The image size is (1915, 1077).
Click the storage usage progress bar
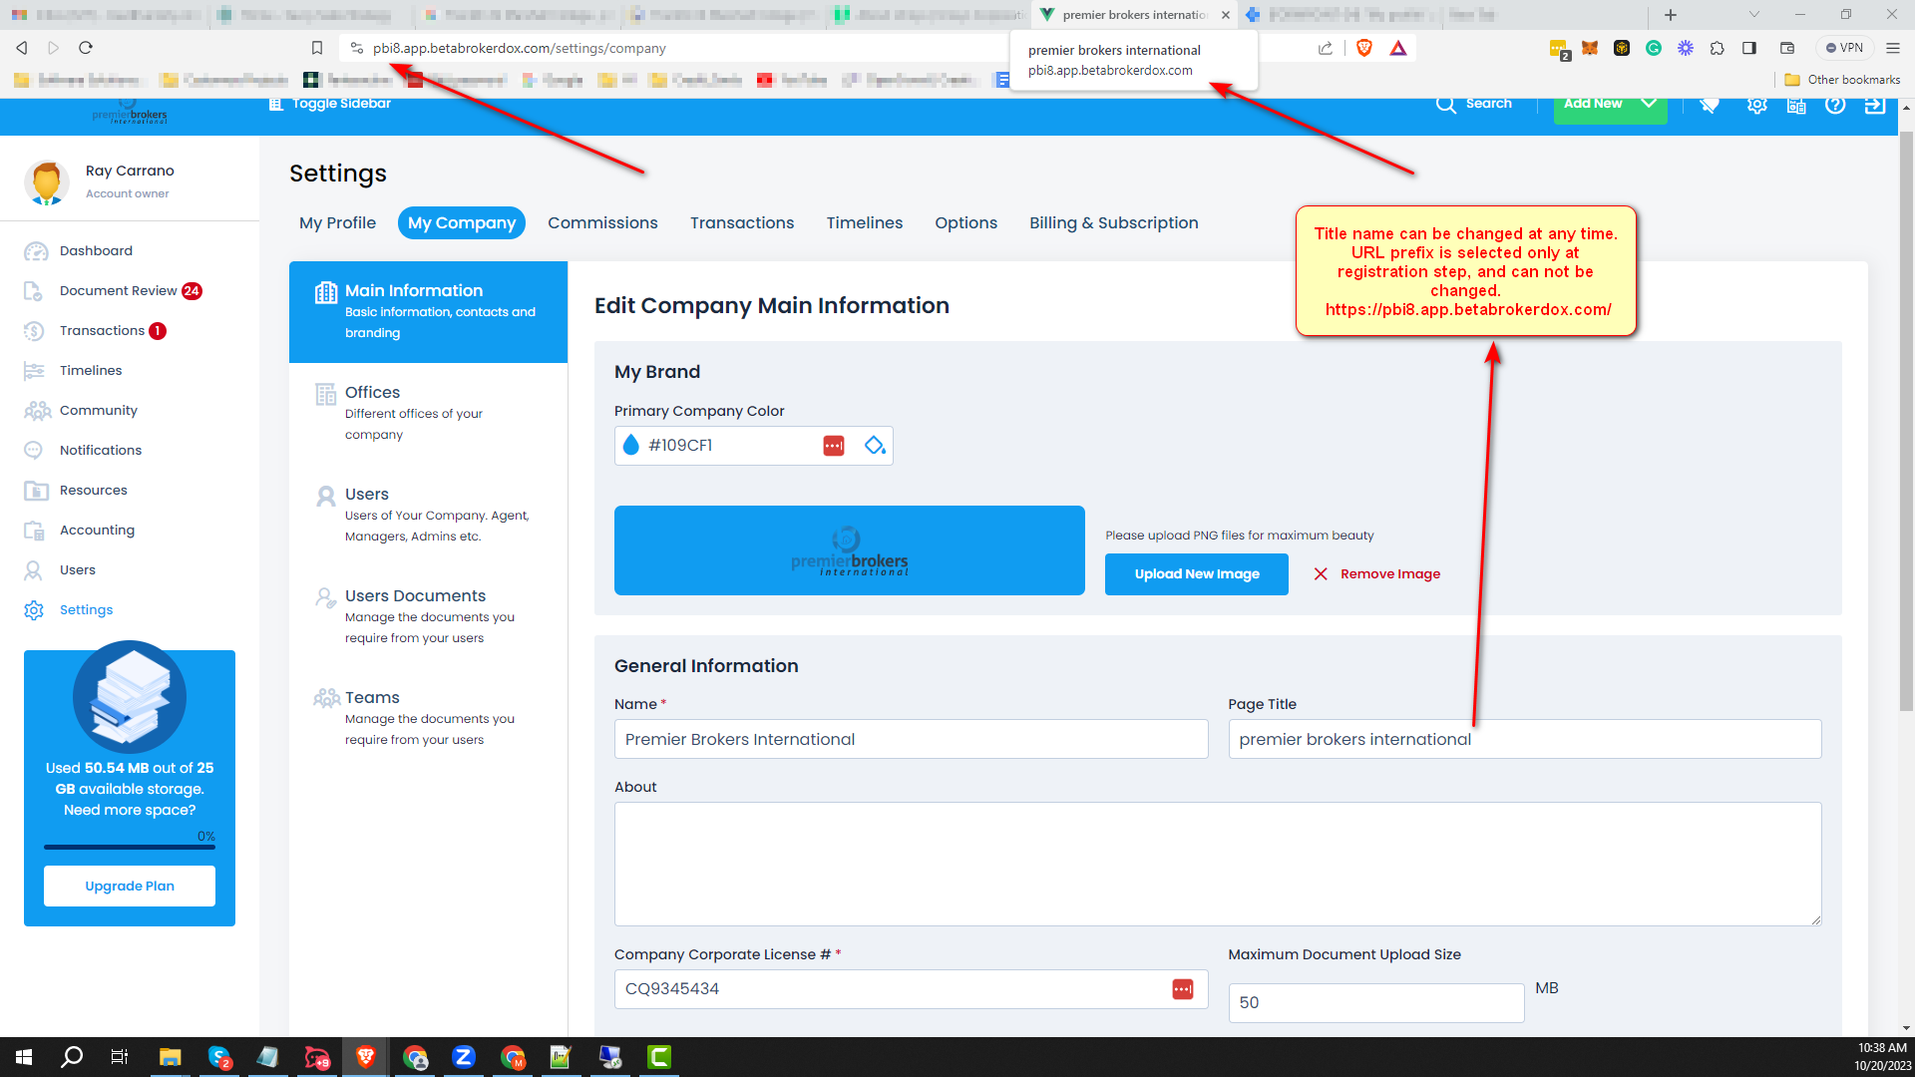(x=130, y=848)
